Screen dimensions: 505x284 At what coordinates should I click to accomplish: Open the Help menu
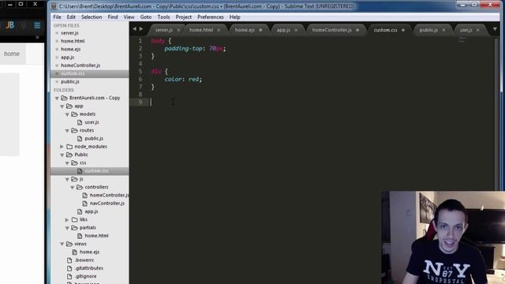click(x=235, y=17)
